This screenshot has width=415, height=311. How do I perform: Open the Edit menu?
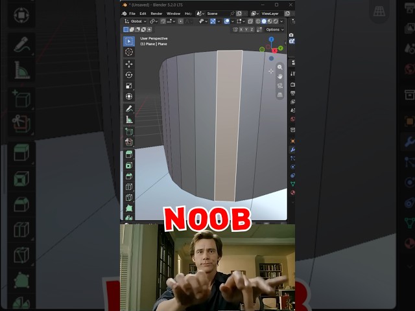(x=143, y=14)
